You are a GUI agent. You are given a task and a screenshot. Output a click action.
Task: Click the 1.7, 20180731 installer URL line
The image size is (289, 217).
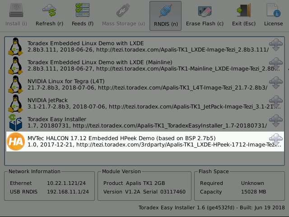[x=147, y=126]
